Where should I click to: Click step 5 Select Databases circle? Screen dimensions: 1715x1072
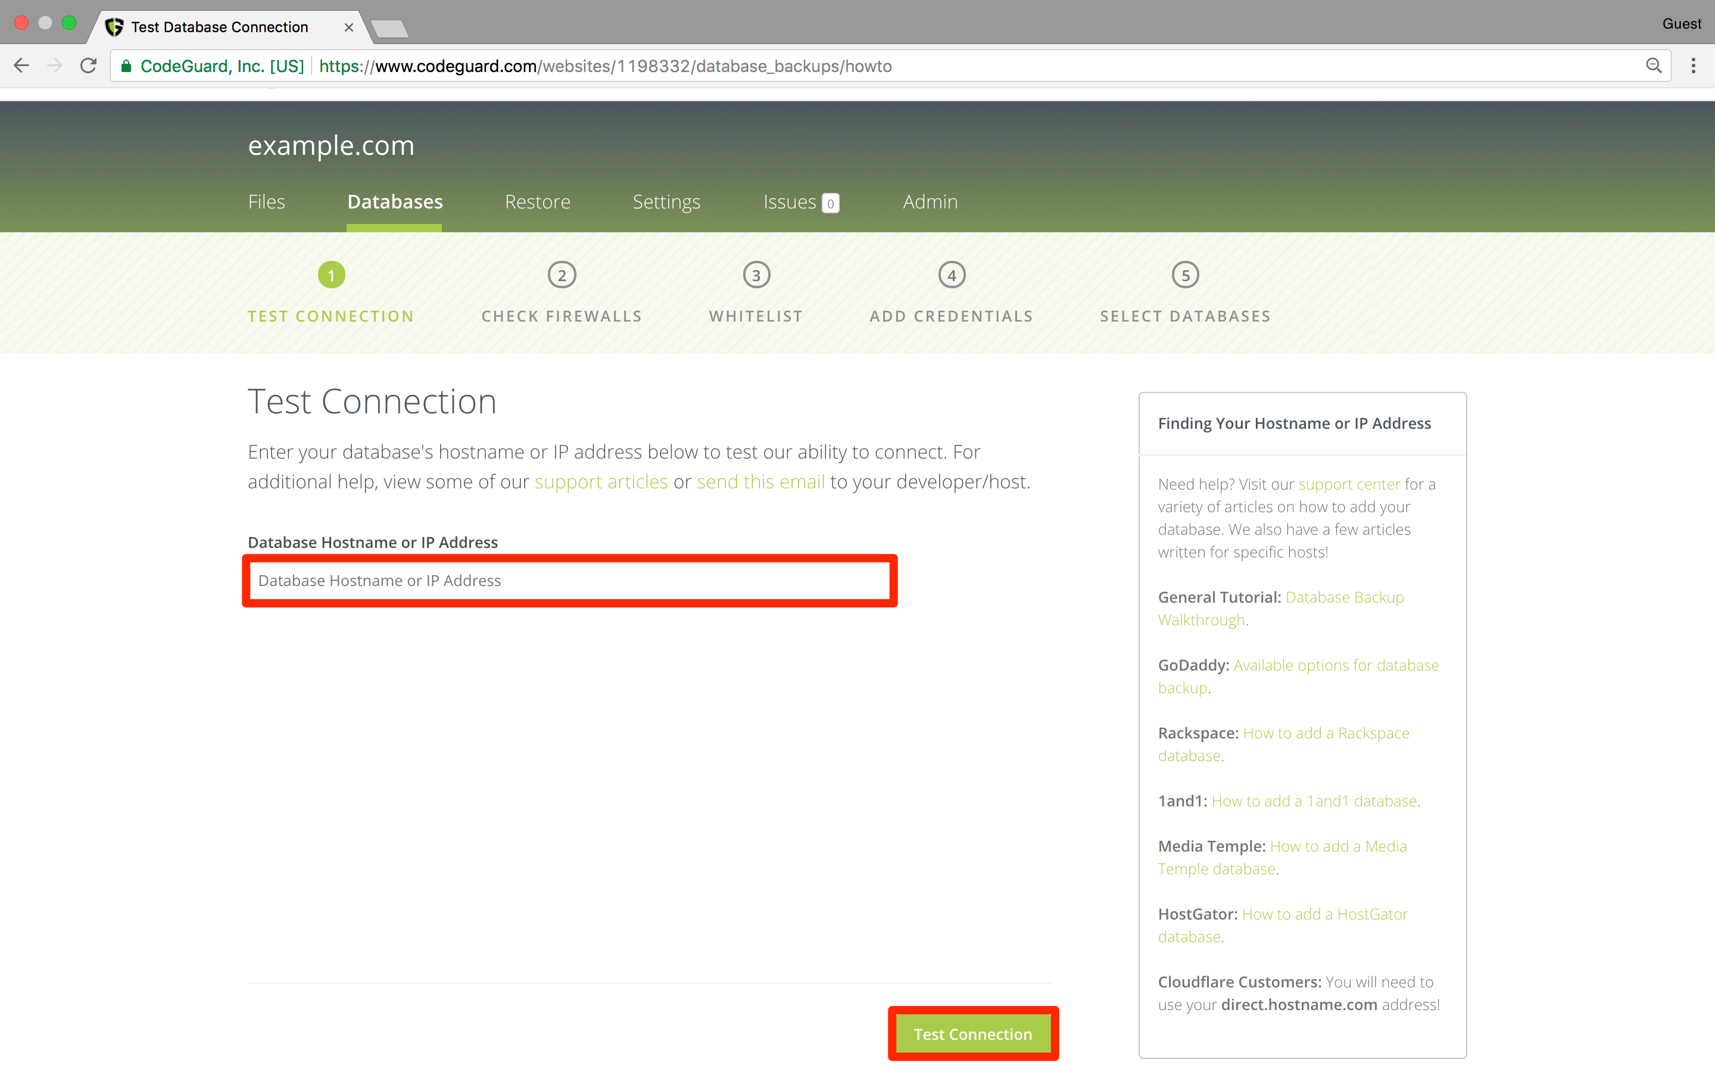pos(1185,275)
